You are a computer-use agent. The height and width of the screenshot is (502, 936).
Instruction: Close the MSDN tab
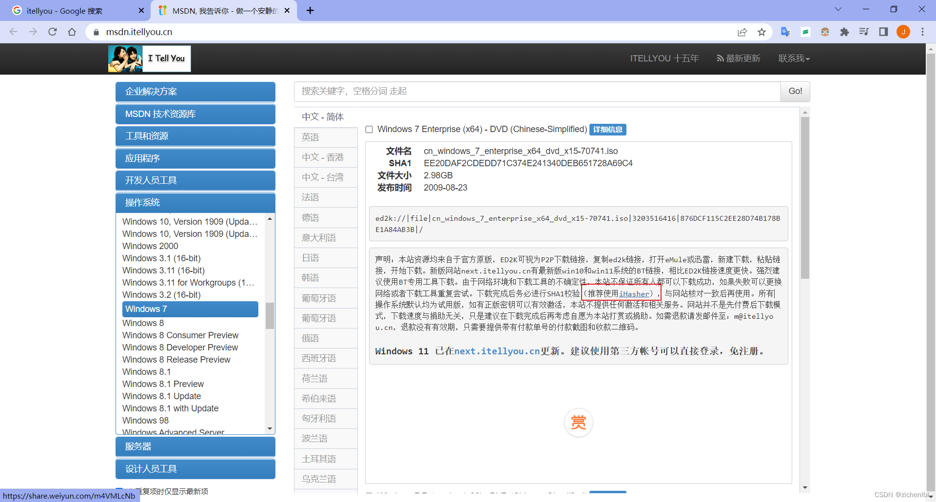287,10
